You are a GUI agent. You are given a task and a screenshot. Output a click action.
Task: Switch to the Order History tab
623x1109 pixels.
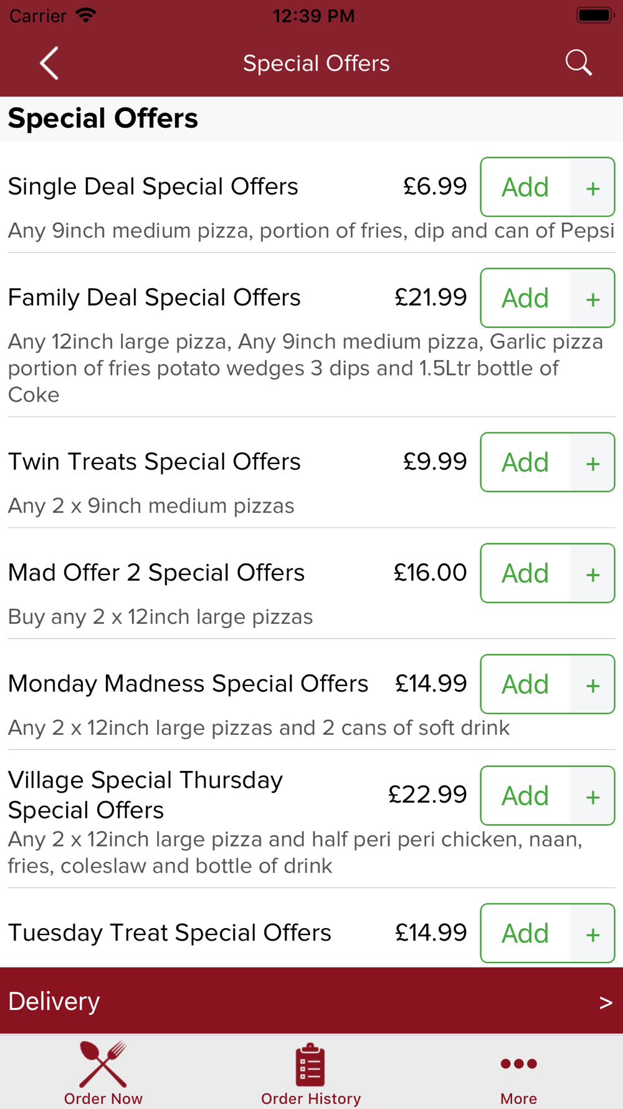pyautogui.click(x=311, y=1073)
